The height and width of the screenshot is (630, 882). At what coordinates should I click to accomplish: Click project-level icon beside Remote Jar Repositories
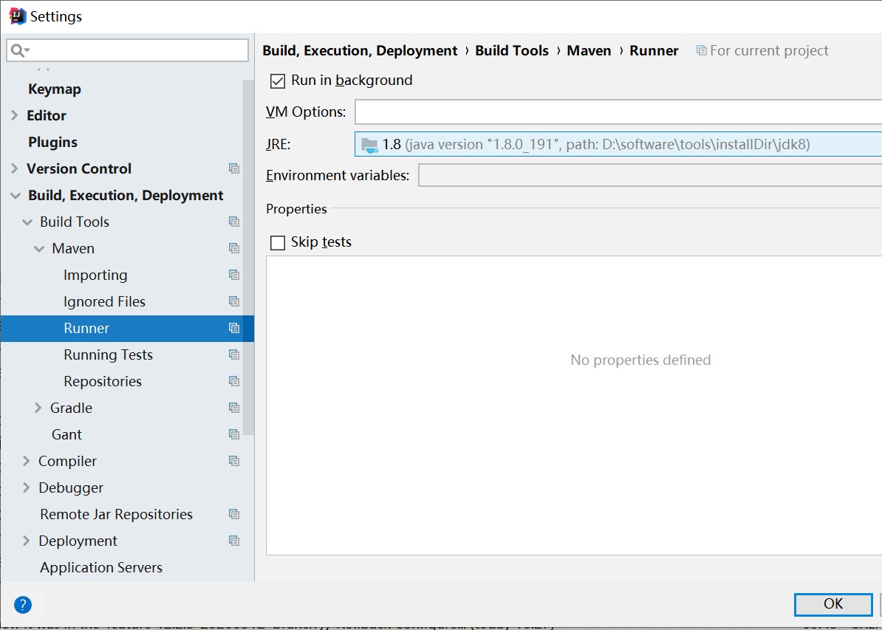click(x=234, y=513)
